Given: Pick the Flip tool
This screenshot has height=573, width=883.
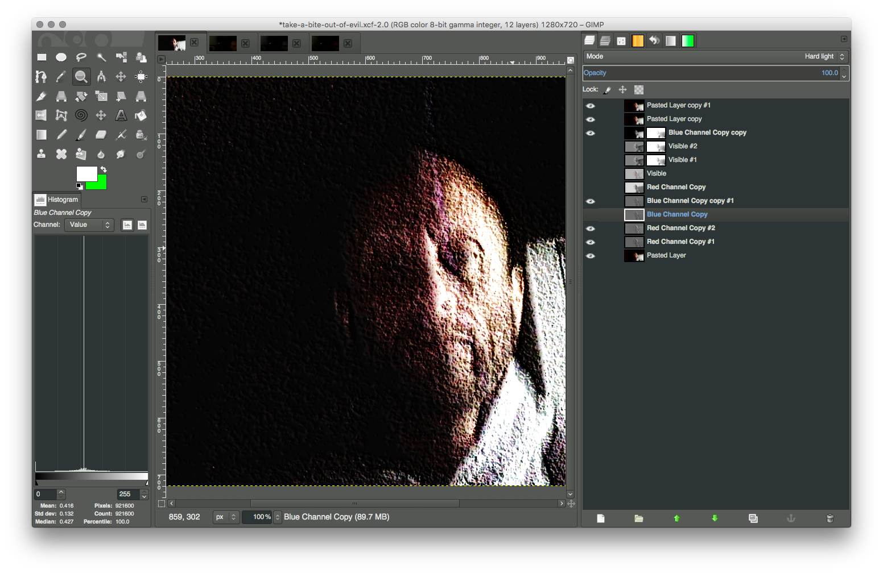Looking at the screenshot, I should [x=42, y=115].
